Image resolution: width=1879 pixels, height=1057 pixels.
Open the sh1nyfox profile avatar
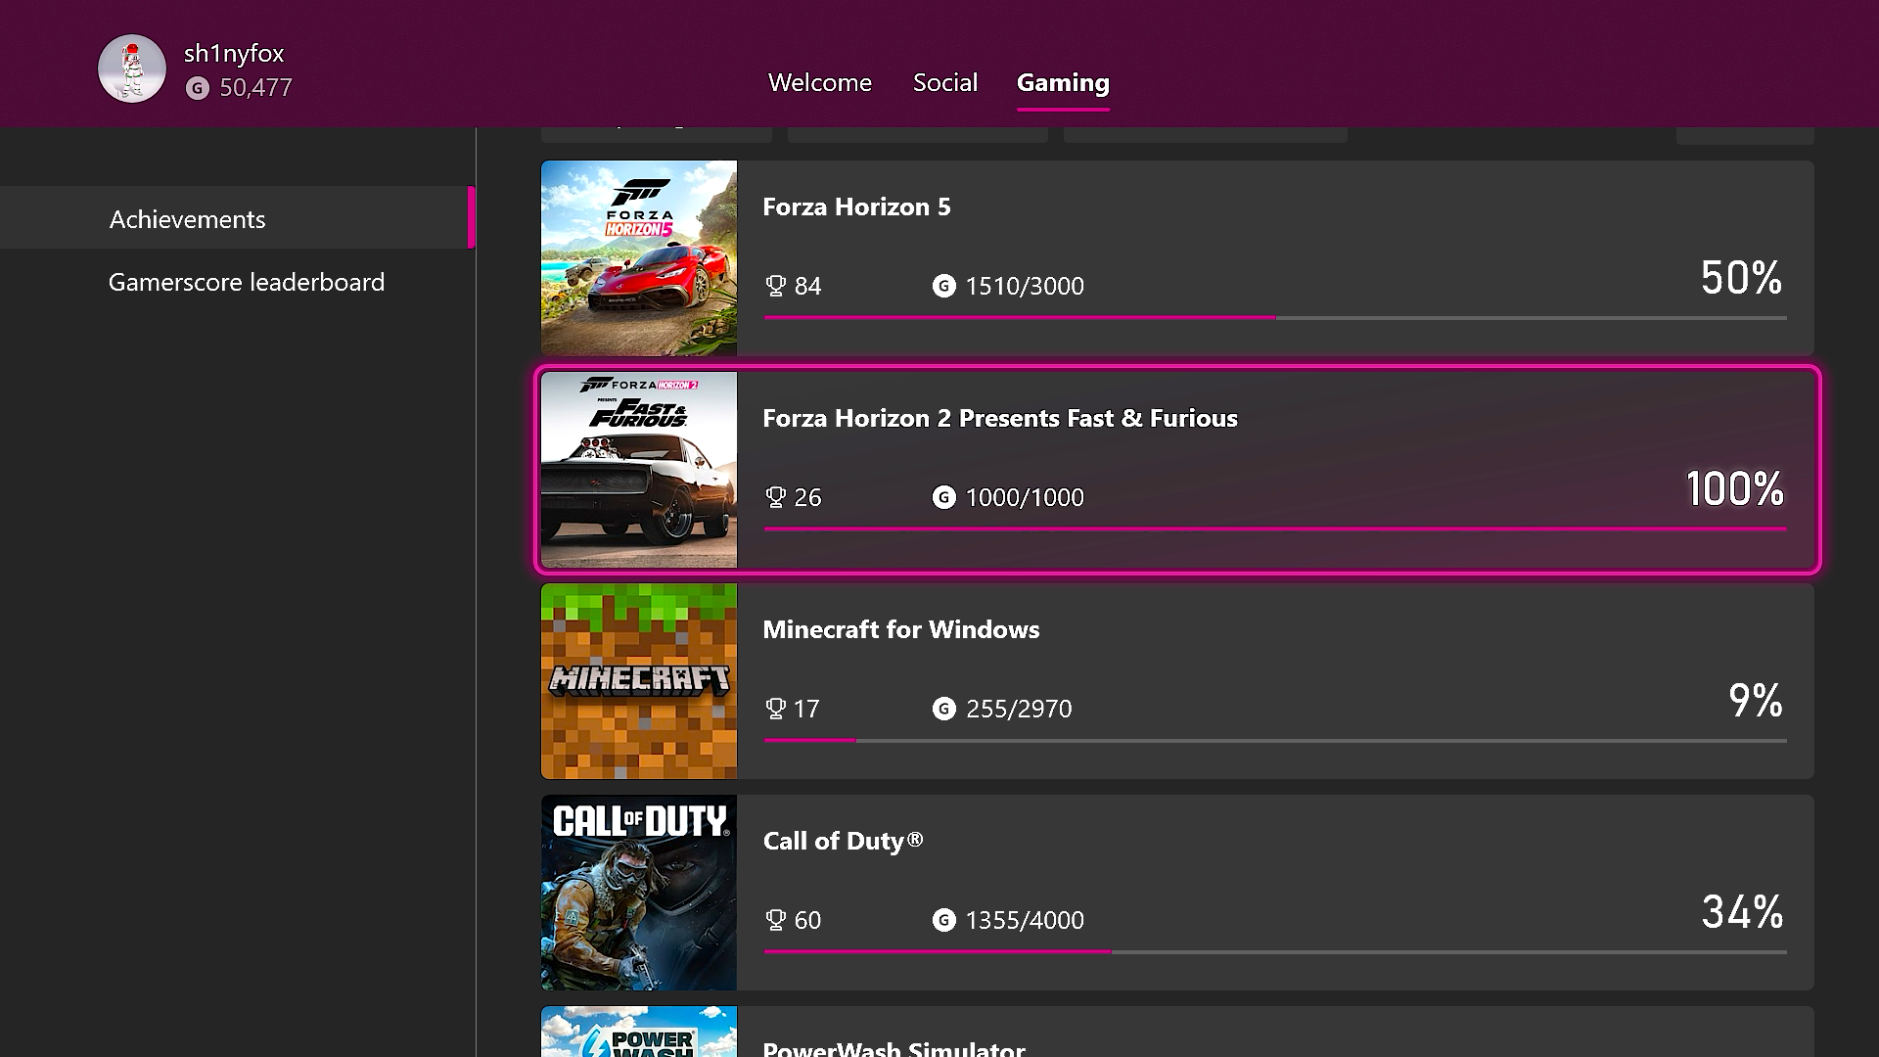(x=131, y=68)
